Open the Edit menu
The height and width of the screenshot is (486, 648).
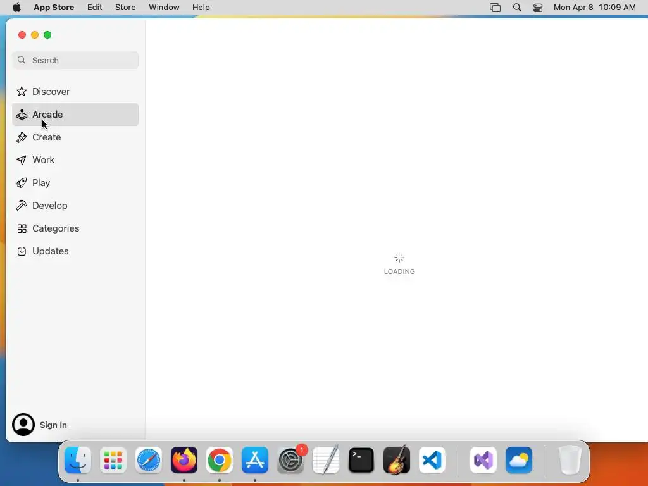[95, 8]
